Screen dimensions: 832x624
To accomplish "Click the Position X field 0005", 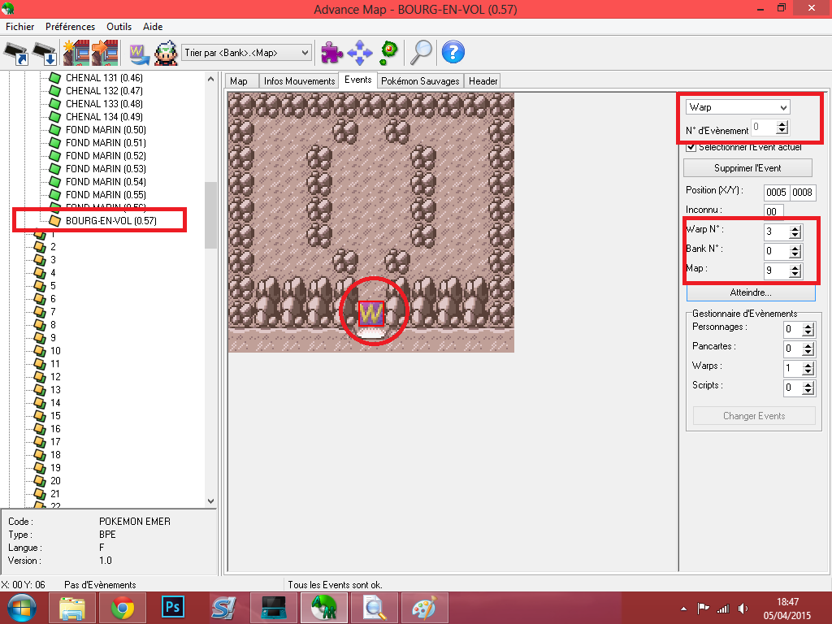I will tap(776, 193).
